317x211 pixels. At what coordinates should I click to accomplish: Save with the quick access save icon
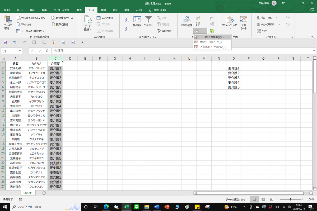[x=5, y=42]
